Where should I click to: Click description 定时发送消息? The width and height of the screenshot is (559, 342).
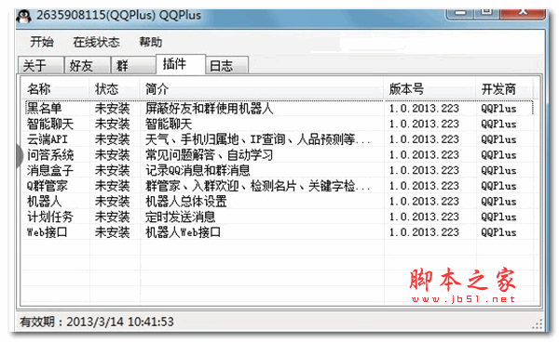(180, 217)
